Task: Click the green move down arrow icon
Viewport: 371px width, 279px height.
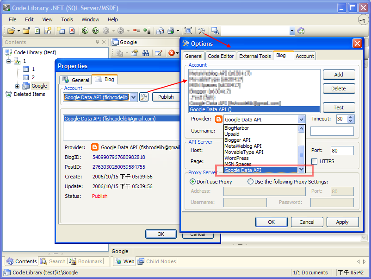Action: (x=96, y=31)
